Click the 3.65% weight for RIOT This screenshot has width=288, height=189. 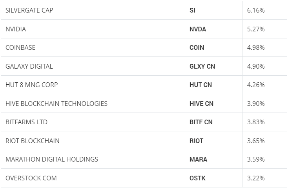[256, 141]
